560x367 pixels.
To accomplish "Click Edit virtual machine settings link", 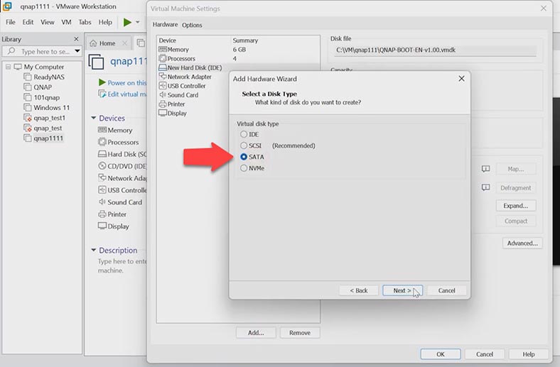I will point(122,94).
